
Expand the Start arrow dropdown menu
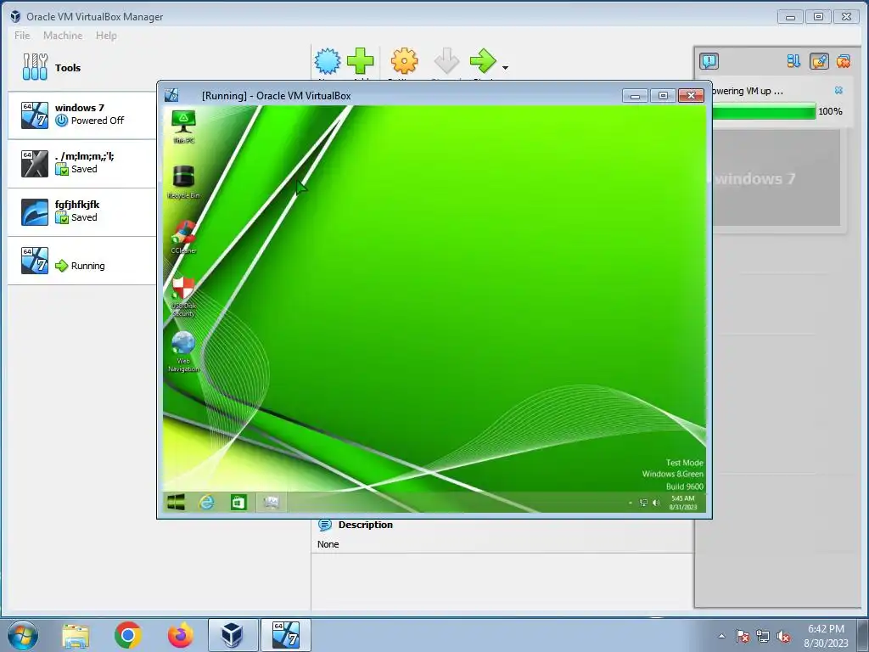[x=505, y=68]
